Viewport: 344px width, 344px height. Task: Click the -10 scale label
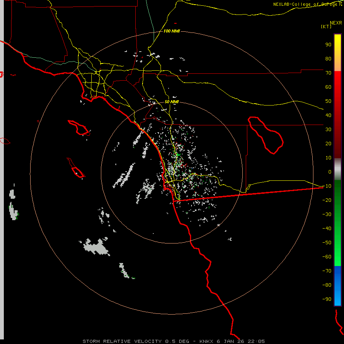pos(327,186)
